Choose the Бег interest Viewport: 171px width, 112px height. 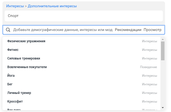click(10, 84)
